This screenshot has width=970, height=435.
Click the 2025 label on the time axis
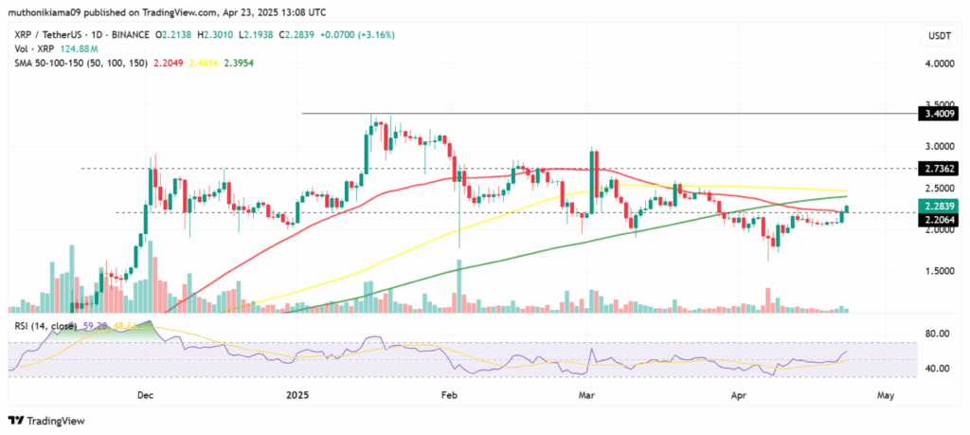point(299,392)
